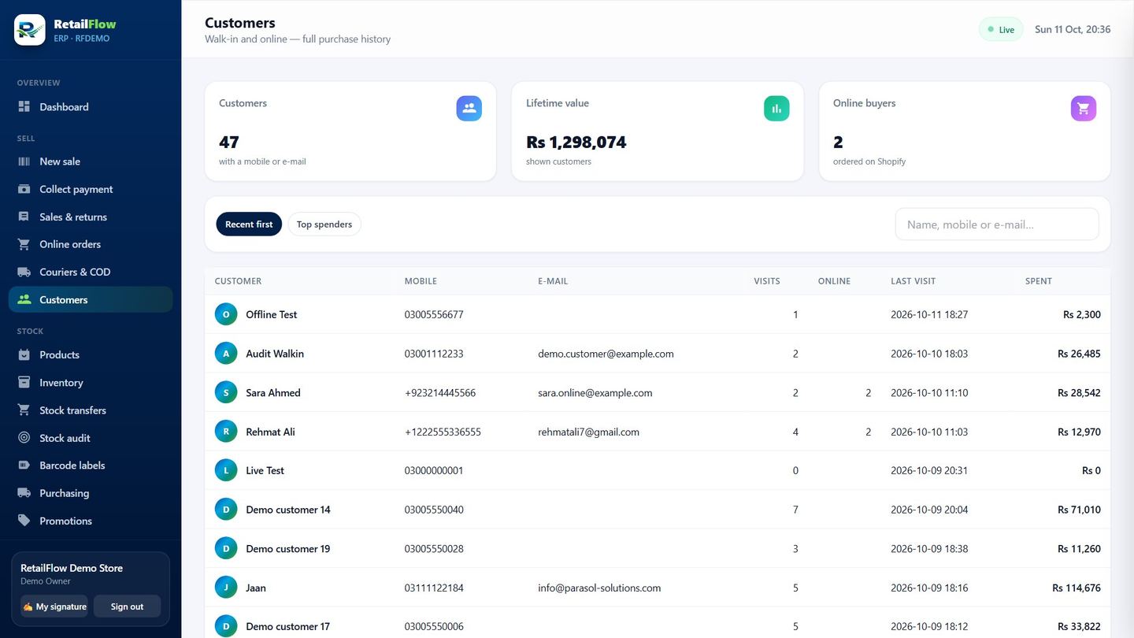Open the Purchasing section
This screenshot has width=1134, height=638.
coord(91,493)
